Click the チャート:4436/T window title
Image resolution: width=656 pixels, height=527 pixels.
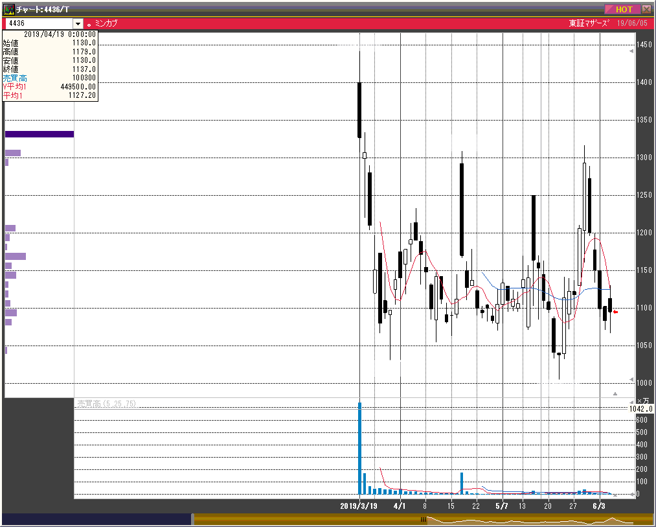pyautogui.click(x=43, y=9)
